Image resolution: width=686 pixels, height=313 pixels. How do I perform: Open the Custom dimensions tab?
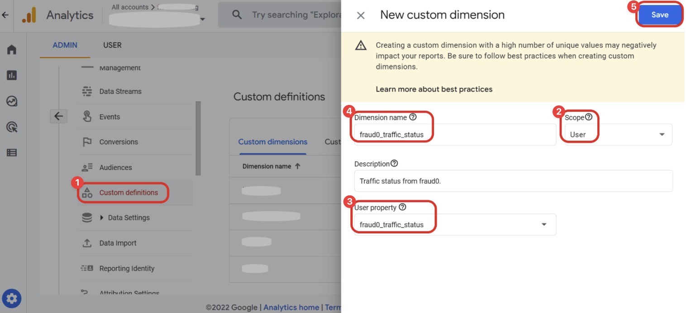(x=272, y=142)
